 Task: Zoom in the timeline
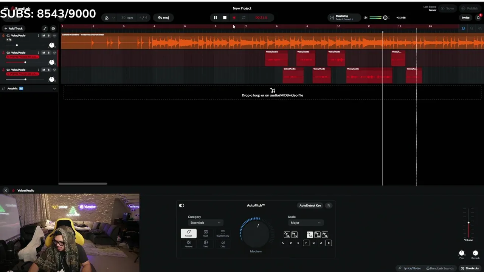[479, 28]
